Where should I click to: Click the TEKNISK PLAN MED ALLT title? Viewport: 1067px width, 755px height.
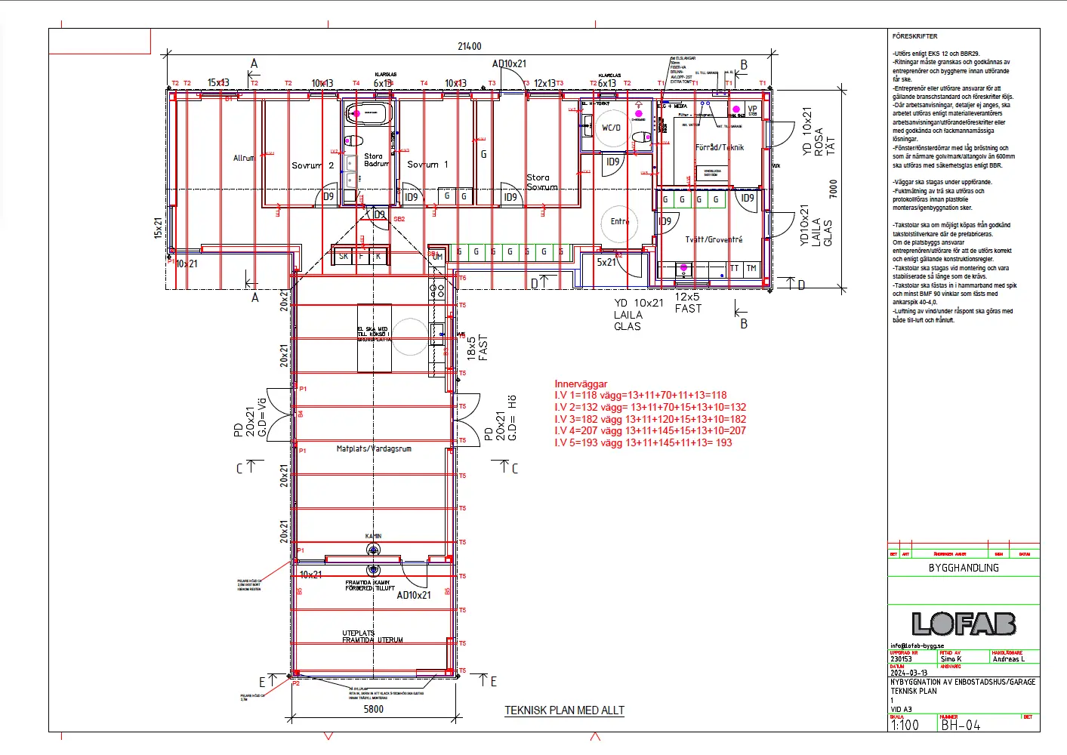pos(564,710)
